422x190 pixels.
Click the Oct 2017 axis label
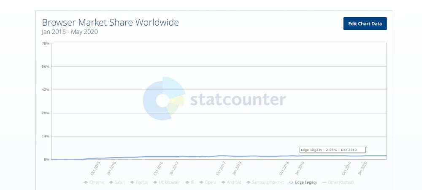pyautogui.click(x=221, y=168)
